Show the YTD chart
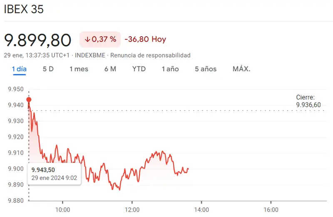This screenshot has height=217, width=333. click(x=139, y=69)
